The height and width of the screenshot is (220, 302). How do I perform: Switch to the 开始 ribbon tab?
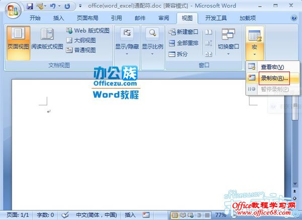point(35,18)
